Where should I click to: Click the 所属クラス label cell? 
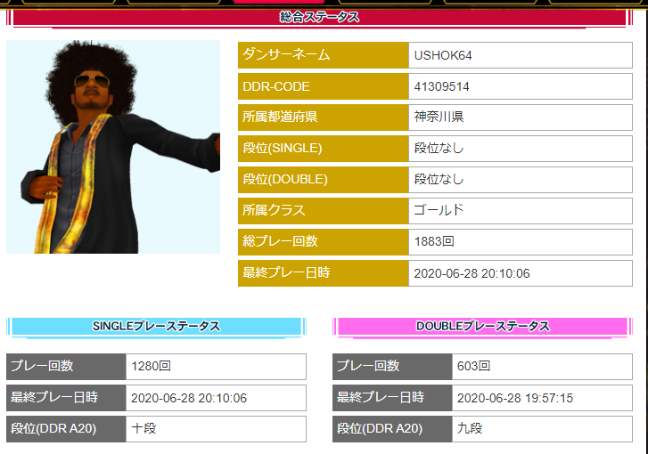(x=324, y=211)
